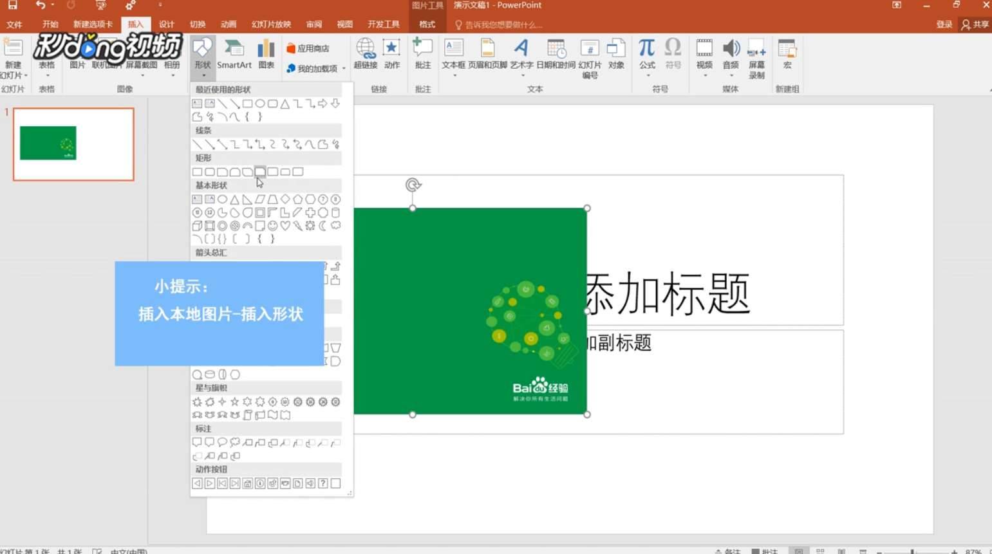
Task: Insert Slide Number
Action: 590,59
